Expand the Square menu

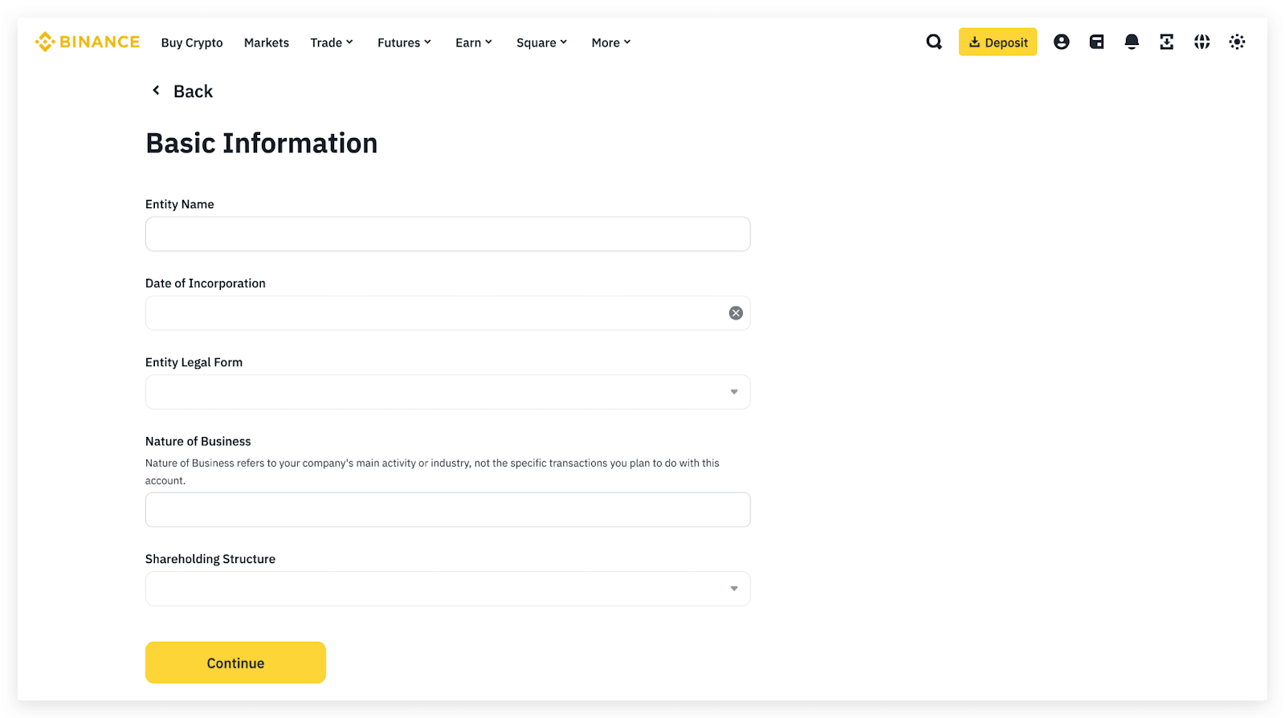[x=542, y=43]
